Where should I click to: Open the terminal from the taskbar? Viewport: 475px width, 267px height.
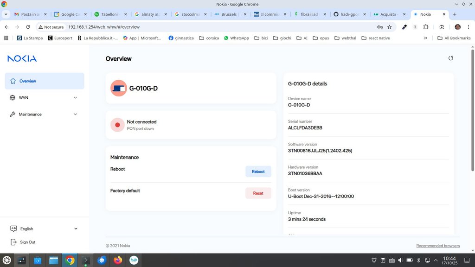tap(86, 260)
